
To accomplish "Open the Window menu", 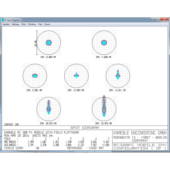I will pyautogui.click(x=32, y=24).
